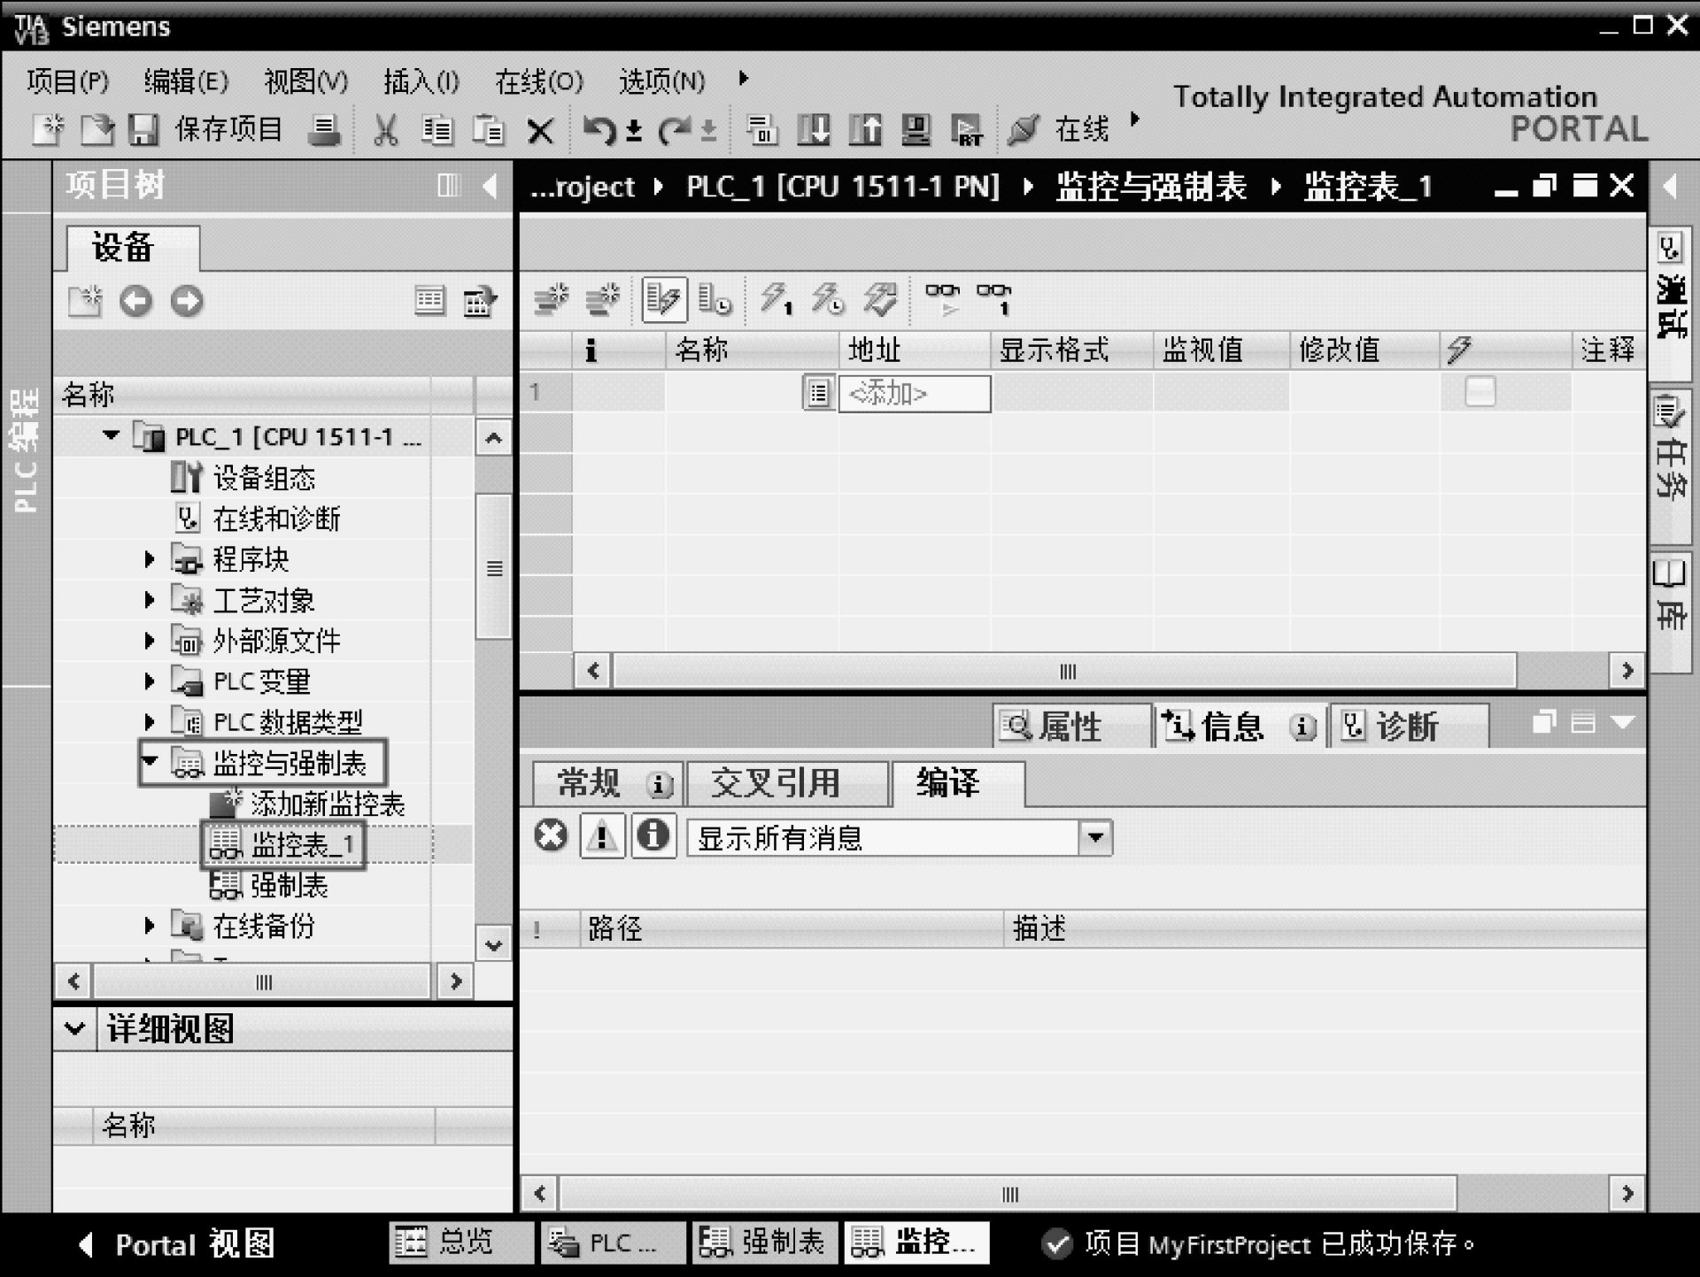This screenshot has width=1700, height=1277.
Task: Expand the 外部源文件 folder
Action: coord(149,641)
